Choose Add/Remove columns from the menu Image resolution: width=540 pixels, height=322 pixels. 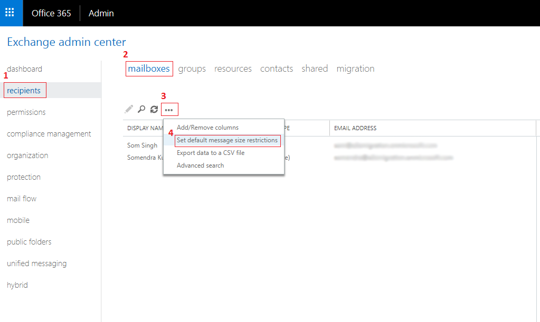209,127
